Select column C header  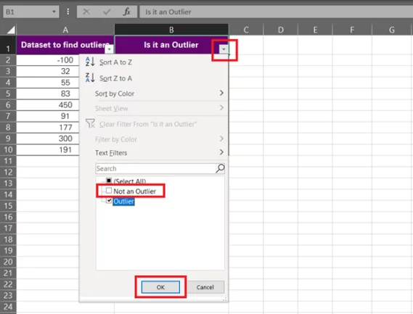(x=246, y=30)
